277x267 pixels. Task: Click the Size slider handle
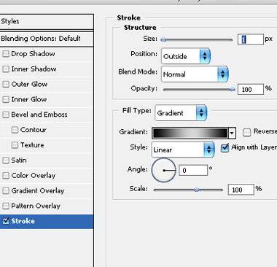coord(163,39)
